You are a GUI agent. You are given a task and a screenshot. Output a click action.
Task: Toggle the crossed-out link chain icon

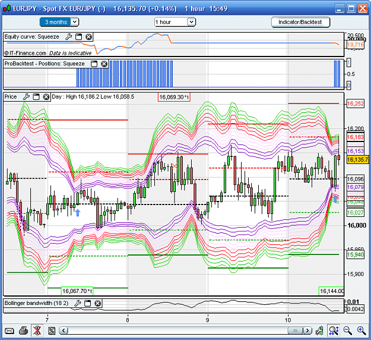37,330
